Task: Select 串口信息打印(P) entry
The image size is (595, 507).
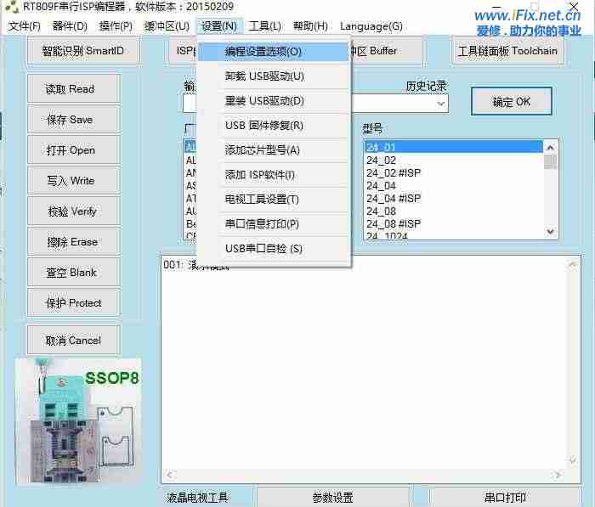Action: [273, 224]
